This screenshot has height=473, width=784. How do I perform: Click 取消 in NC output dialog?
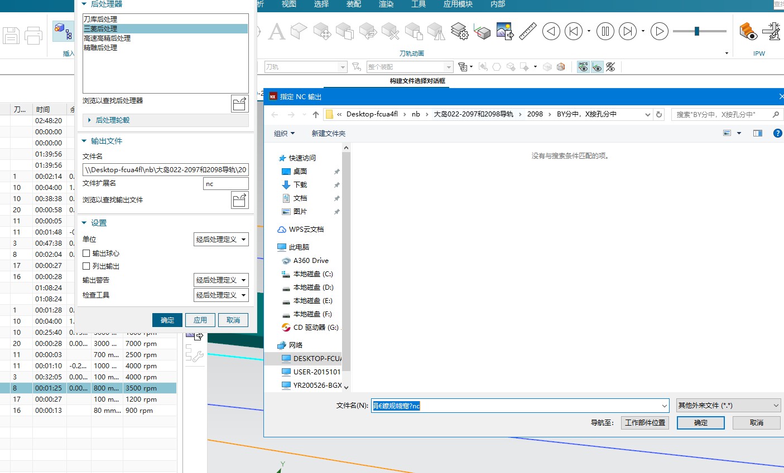click(x=757, y=423)
